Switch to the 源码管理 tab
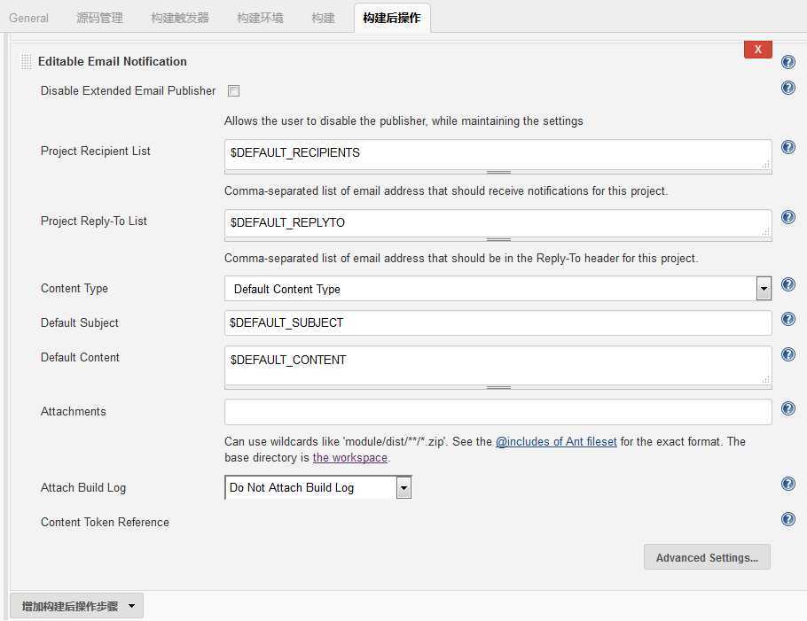Viewport: 807px width, 621px height. point(100,18)
